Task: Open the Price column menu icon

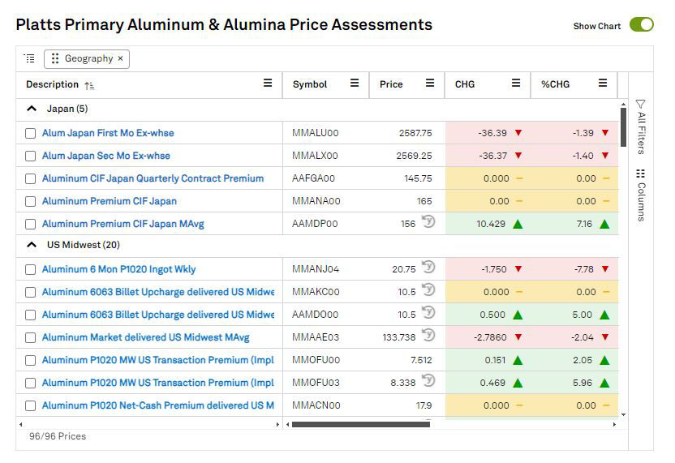Action: 429,84
